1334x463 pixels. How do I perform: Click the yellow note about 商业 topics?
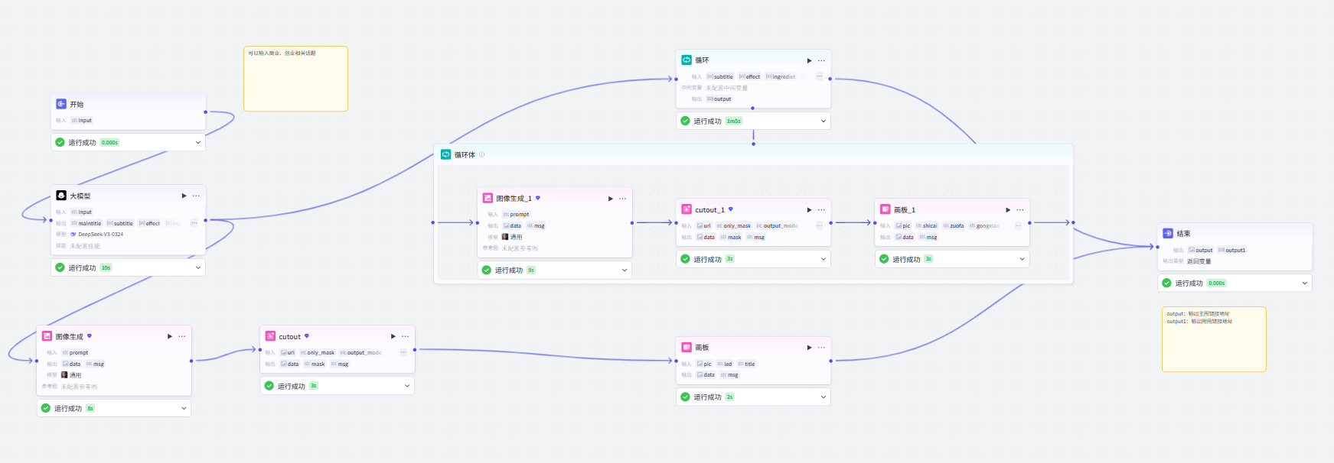pos(295,79)
